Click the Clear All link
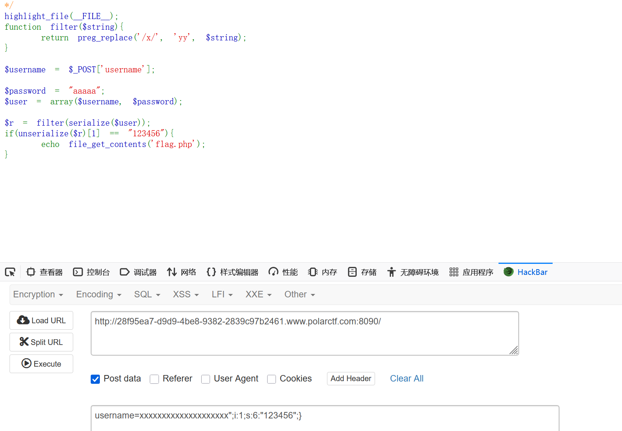 click(407, 378)
